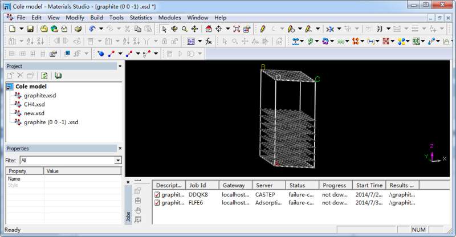Image resolution: width=456 pixels, height=237 pixels.
Task: Close the Properties panel
Action: tap(120, 148)
